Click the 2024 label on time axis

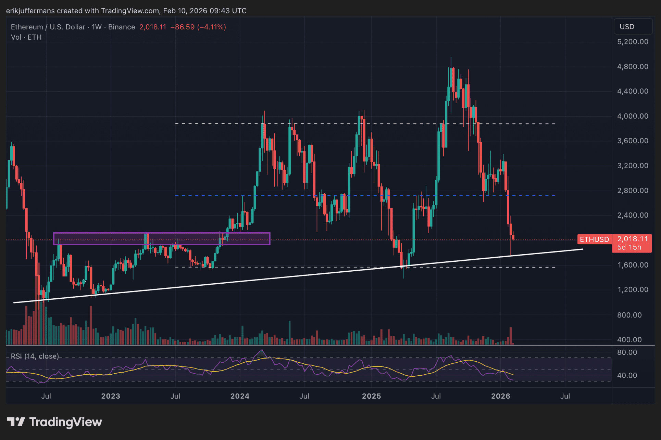(240, 396)
